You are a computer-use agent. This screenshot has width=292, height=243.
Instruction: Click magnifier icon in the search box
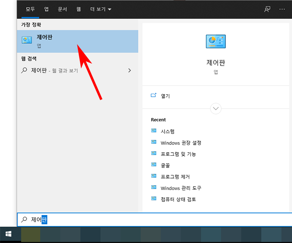tap(24, 220)
